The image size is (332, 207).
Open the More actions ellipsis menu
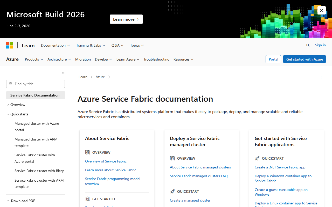321,77
